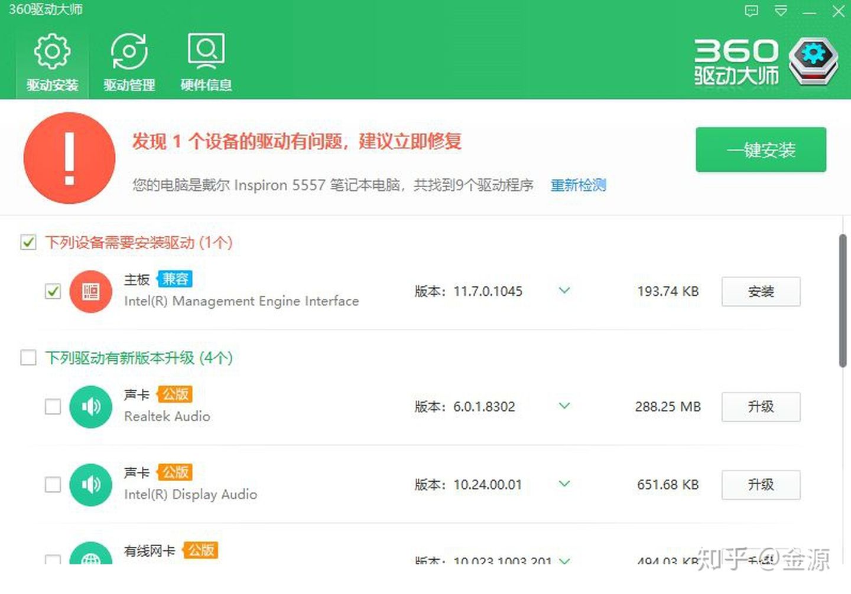Uncheck the Intel Management Engine Interface checkbox
851x594 pixels.
(x=53, y=291)
